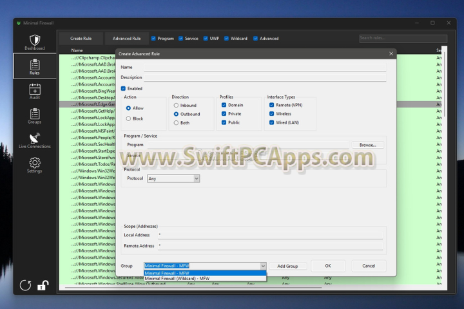Select the Rules sidebar icon
The height and width of the screenshot is (309, 464).
pyautogui.click(x=35, y=64)
